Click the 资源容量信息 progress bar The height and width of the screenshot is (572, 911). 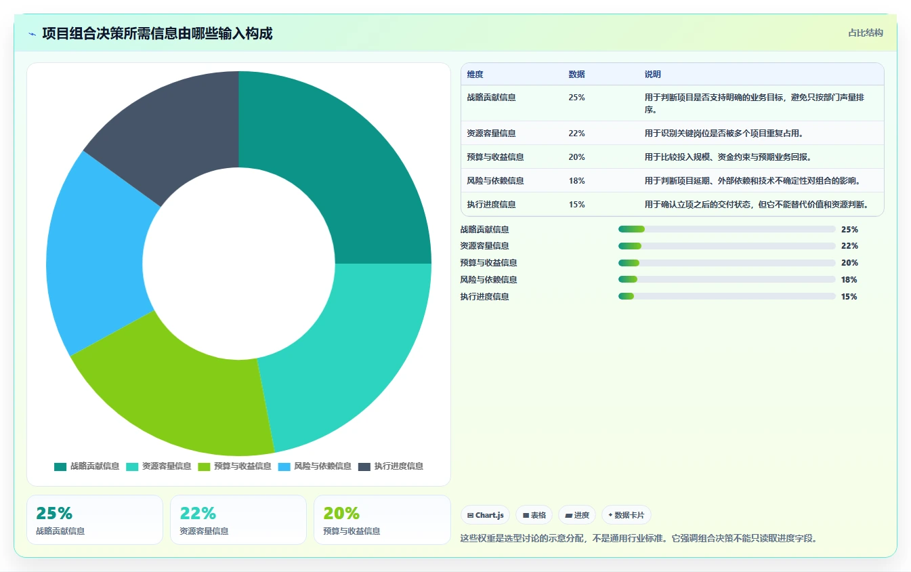click(x=727, y=246)
